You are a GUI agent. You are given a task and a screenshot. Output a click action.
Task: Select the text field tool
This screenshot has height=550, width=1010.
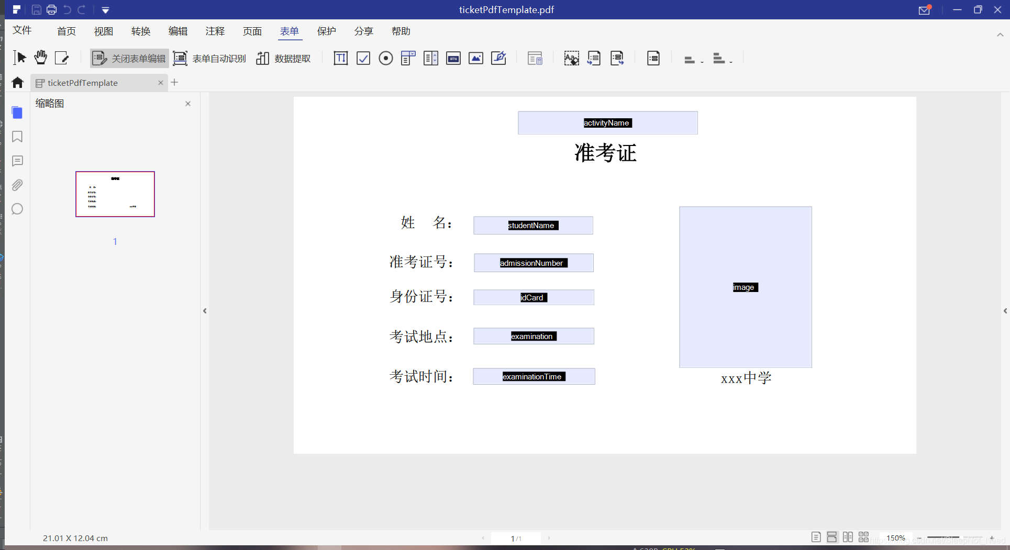[340, 58]
